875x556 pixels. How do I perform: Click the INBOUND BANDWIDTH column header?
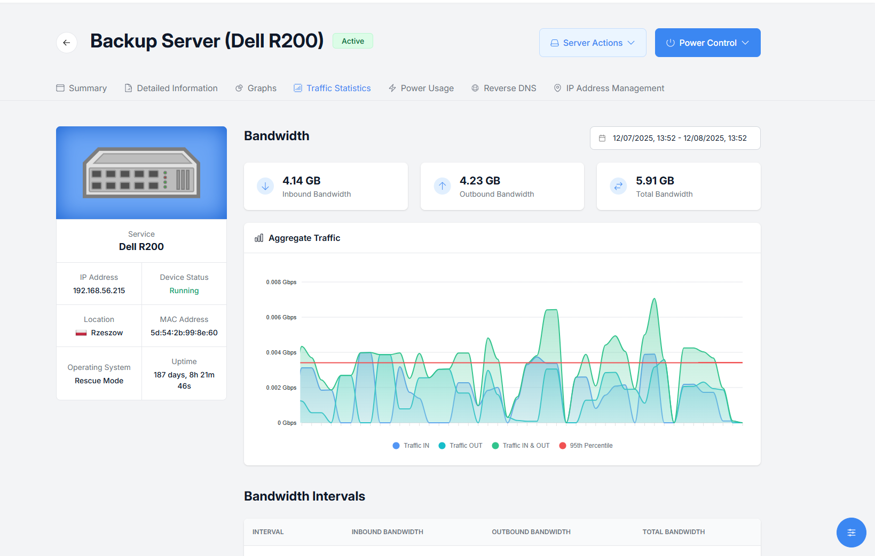388,532
